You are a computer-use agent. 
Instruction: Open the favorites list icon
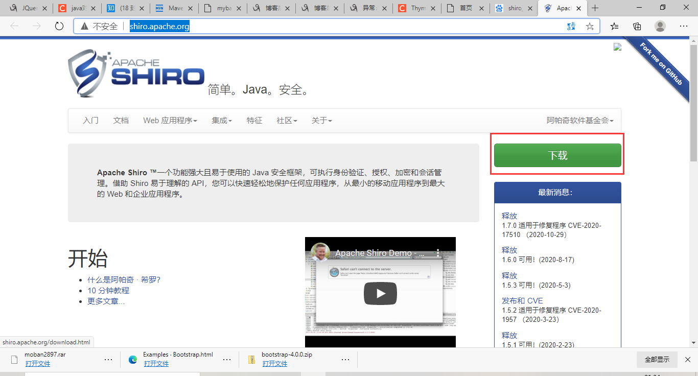tap(615, 27)
